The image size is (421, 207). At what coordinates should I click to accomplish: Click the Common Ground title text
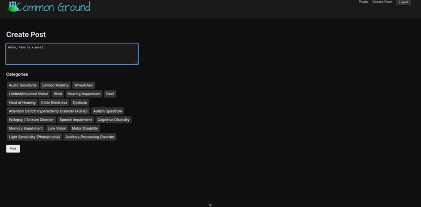54,7
